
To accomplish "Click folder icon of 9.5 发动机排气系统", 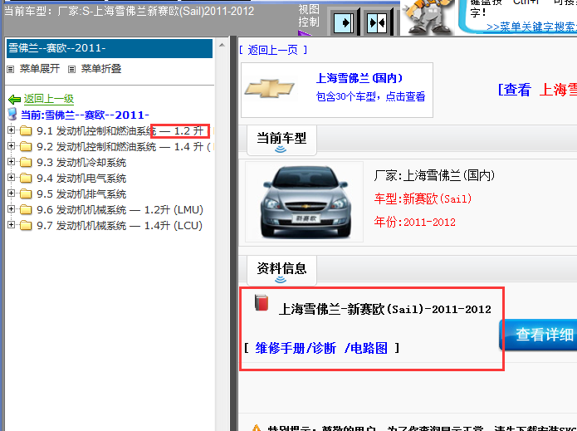I will point(26,193).
